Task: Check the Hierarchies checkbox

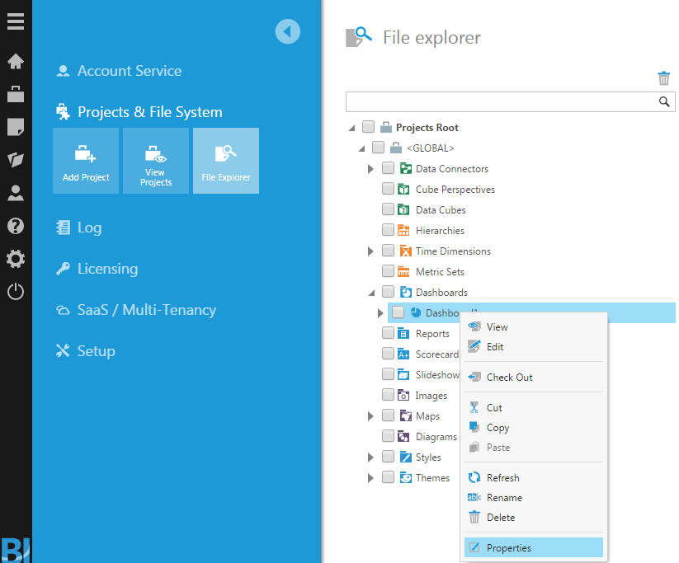Action: pyautogui.click(x=388, y=230)
